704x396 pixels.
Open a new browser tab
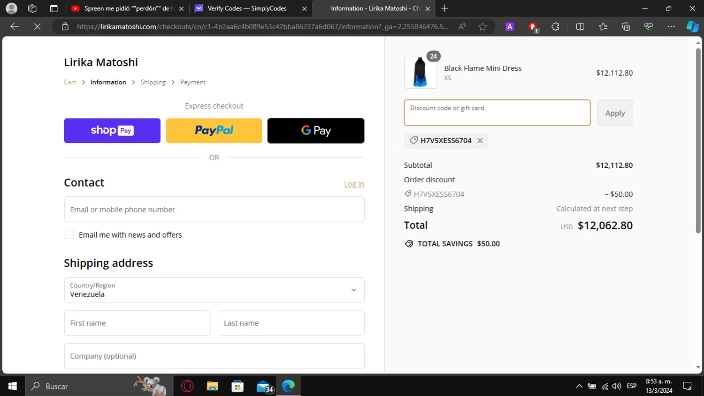click(x=445, y=8)
